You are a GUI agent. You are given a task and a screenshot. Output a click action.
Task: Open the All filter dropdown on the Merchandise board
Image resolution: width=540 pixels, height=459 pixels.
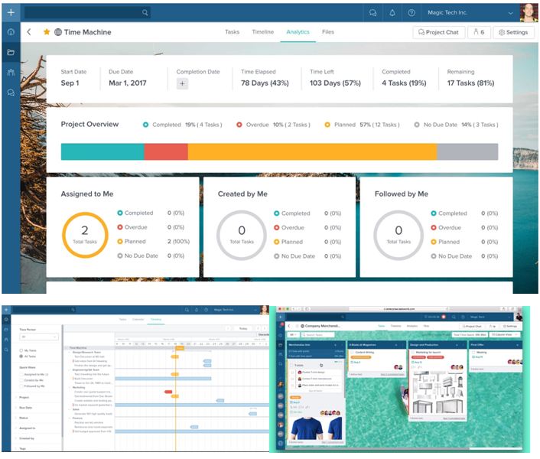tap(293, 335)
